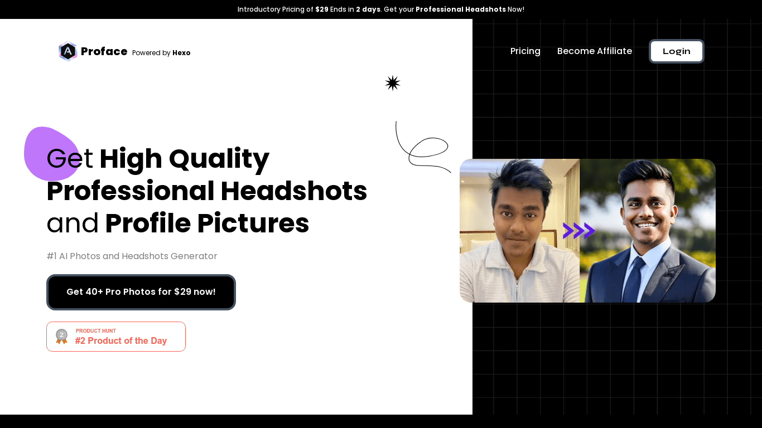Click the 'Proface' brand name text
Screen dimensions: 762x428
click(x=104, y=52)
